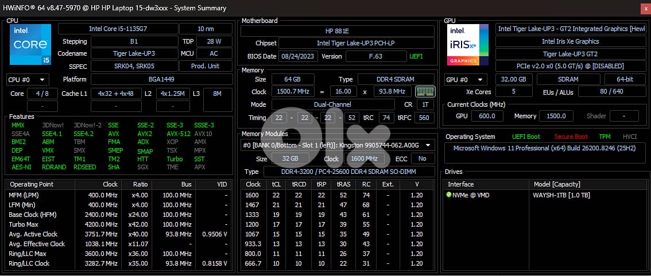Click the L3 cache value 8M
The height and width of the screenshot is (276, 651).
(x=218, y=94)
